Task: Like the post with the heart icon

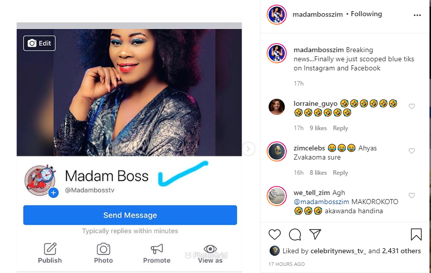Action: [274, 235]
